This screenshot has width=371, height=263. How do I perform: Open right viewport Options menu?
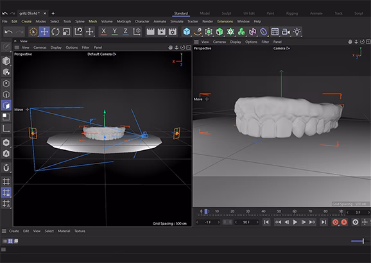(251, 42)
